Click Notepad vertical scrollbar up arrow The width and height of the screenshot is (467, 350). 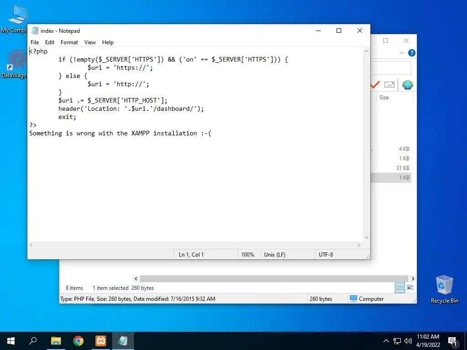pos(366,51)
